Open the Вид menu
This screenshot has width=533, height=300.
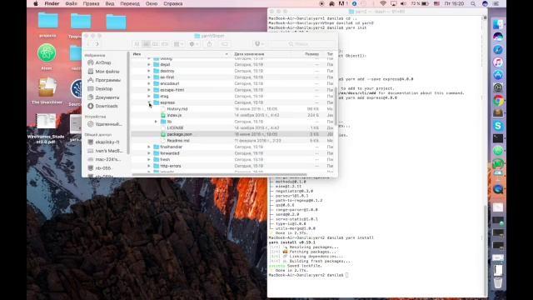[x=109, y=3]
